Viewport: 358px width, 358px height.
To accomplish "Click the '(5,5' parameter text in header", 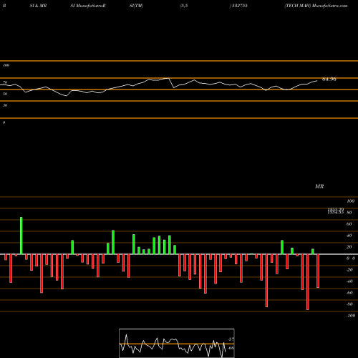I will (184, 6).
